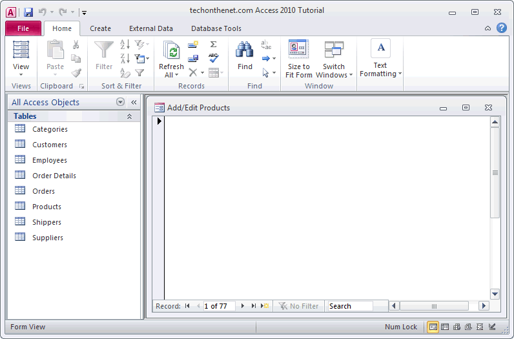
Task: Click the Filter funnel button
Action: [x=104, y=55]
